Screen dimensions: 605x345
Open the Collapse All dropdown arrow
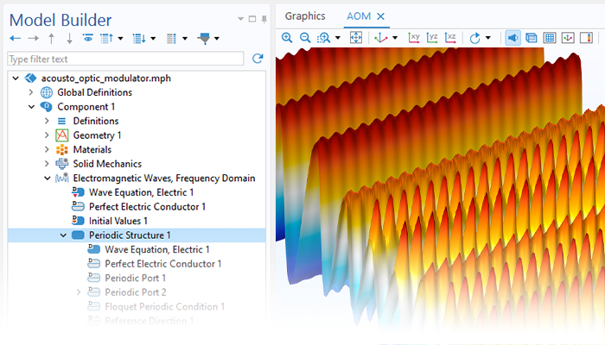(120, 39)
